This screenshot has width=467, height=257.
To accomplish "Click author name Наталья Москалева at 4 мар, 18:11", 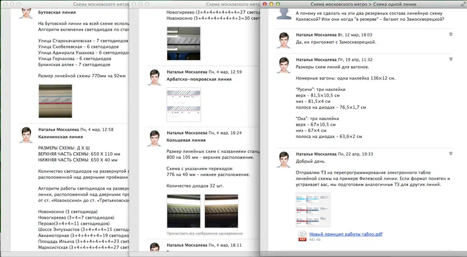I will (187, 245).
